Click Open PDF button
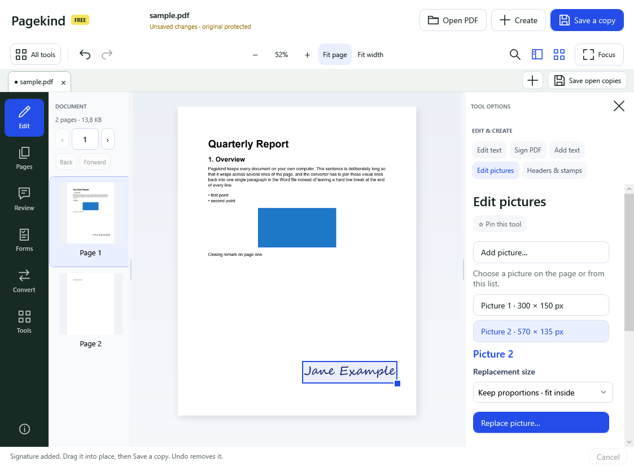The width and height of the screenshot is (634, 466). point(453,20)
